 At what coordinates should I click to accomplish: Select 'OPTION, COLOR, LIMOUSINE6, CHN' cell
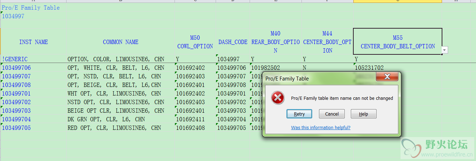tap(121, 59)
